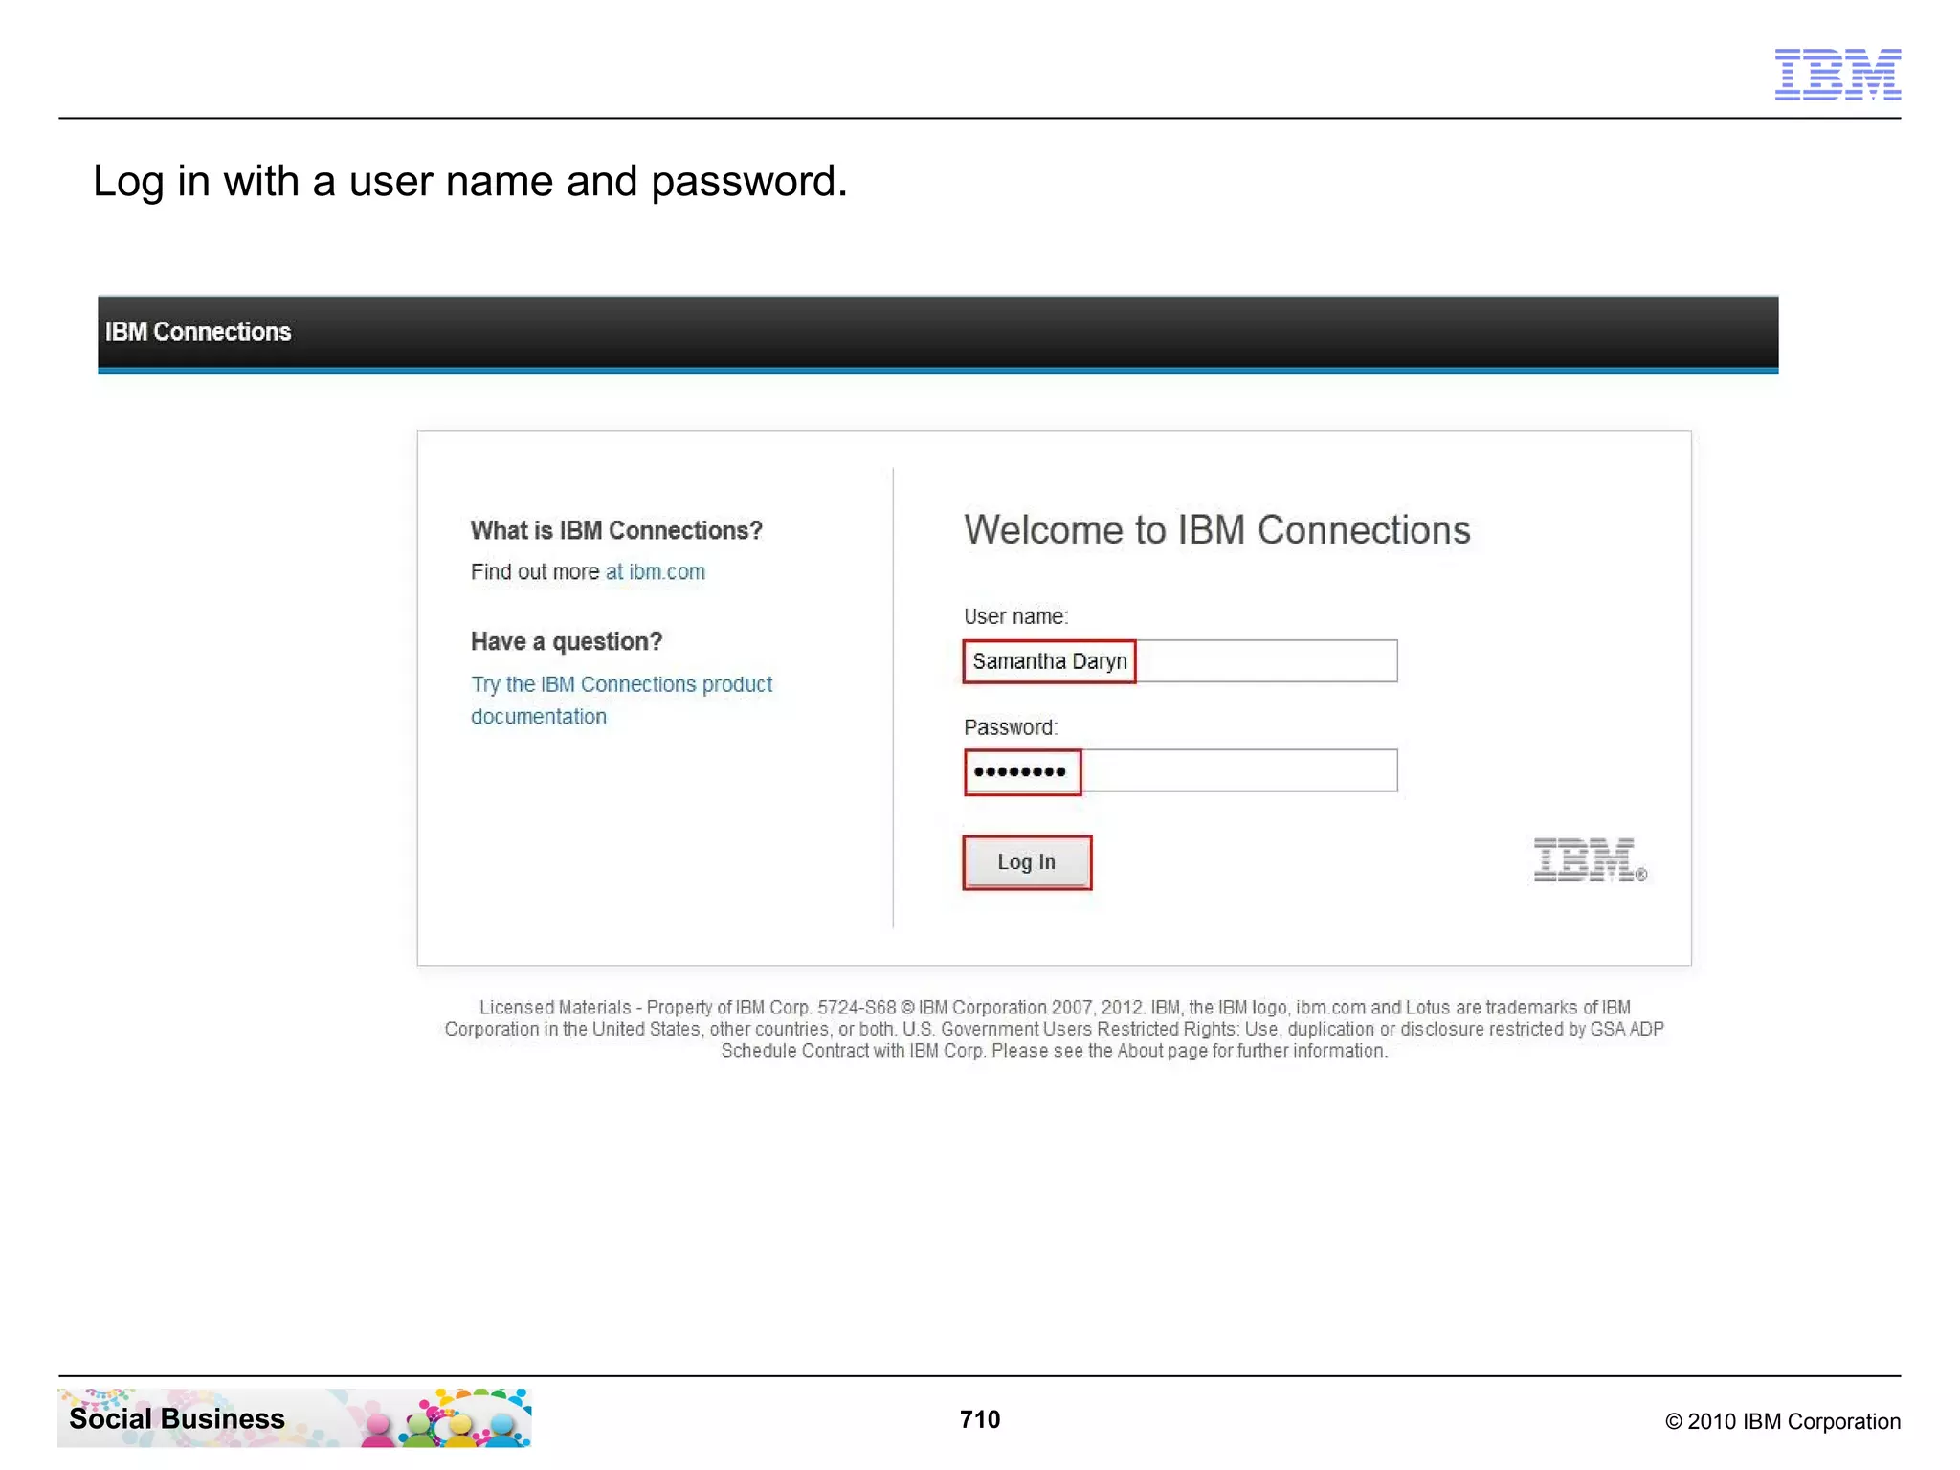This screenshot has height=1470, width=1960.
Task: Click the 'Have a question?' heading
Action: [x=567, y=641]
